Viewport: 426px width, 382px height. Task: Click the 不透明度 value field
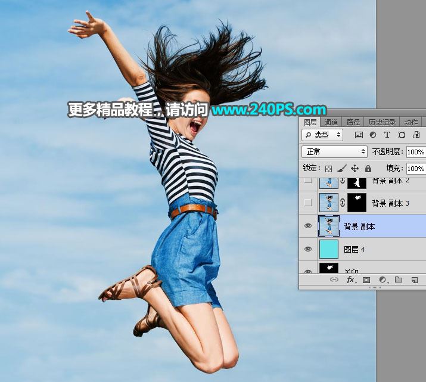(x=416, y=151)
